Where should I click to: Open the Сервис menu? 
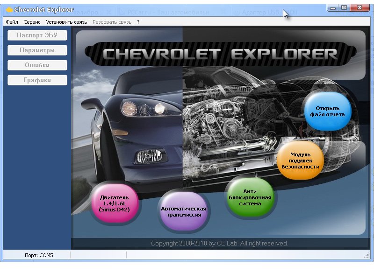(32, 22)
